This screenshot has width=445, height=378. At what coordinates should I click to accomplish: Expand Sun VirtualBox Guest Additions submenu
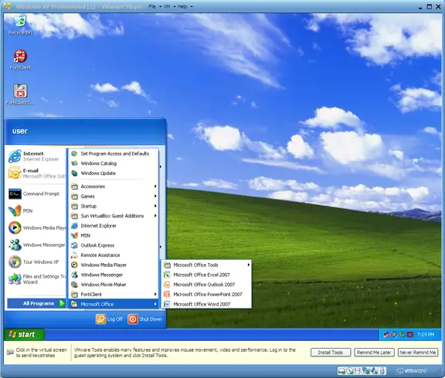(114, 216)
